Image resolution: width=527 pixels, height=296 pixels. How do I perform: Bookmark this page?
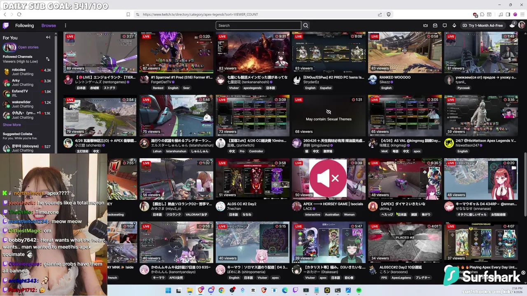pyautogui.click(x=128, y=14)
